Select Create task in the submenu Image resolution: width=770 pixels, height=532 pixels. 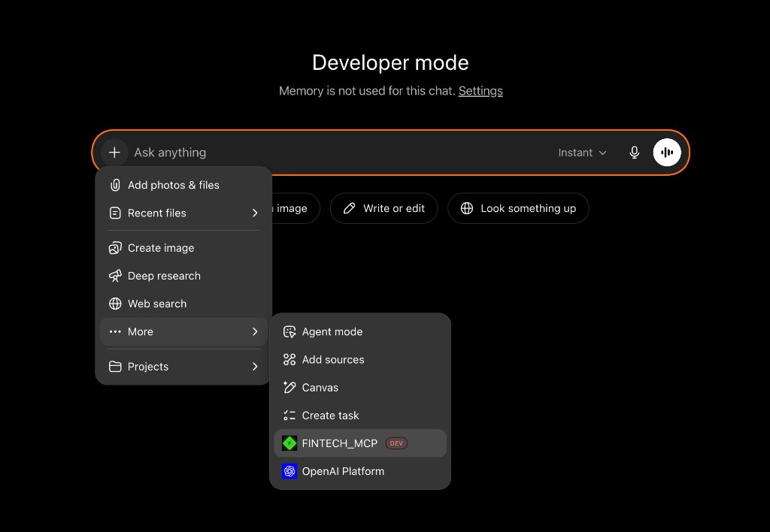coord(360,416)
